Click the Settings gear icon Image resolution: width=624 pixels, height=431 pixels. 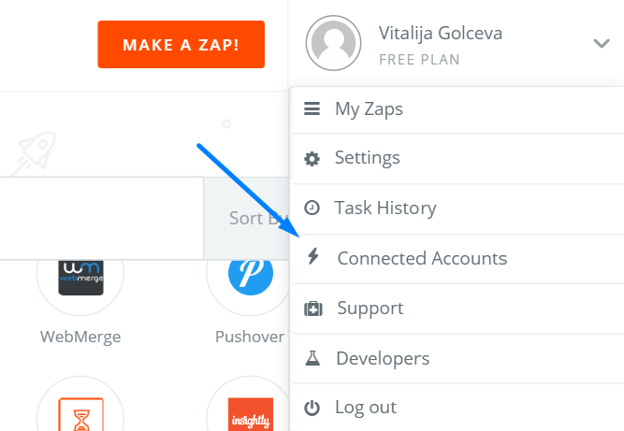312,159
